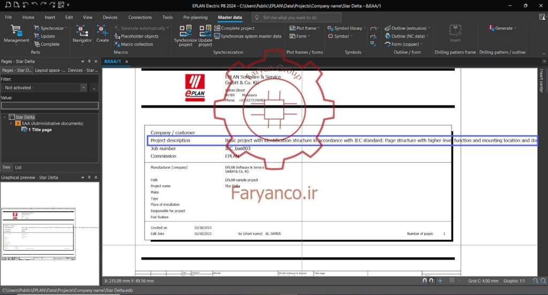Screen dimensions: 548x295
Task: Toggle grid snap magnet icon with dots
Action: click(432, 281)
